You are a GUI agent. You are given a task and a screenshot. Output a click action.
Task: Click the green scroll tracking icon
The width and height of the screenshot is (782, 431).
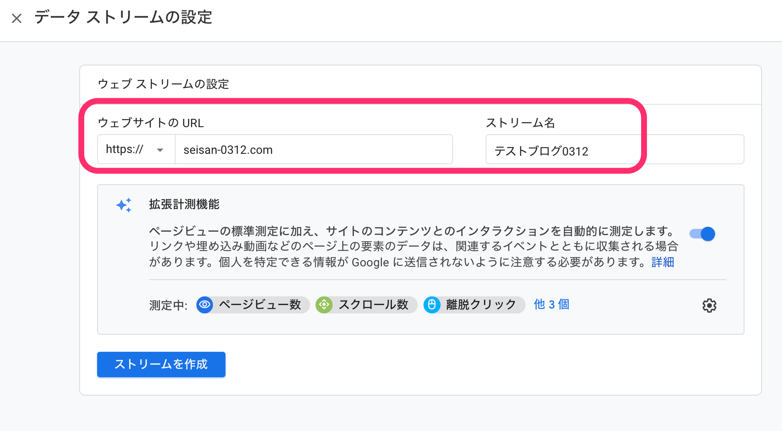coord(324,305)
